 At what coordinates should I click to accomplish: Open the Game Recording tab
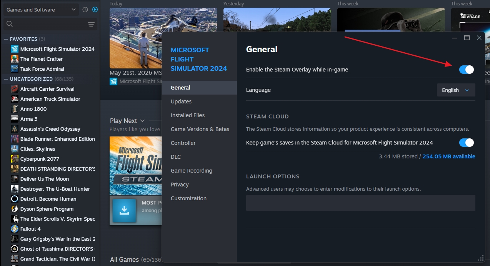tap(199, 171)
